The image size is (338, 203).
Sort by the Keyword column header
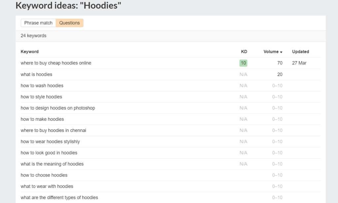[29, 52]
